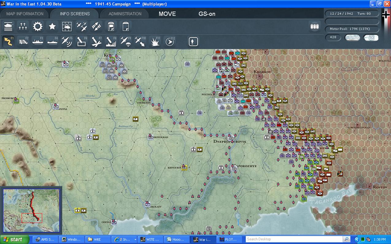Click the Search Desktop field
The image size is (391, 244).
(x=294, y=239)
